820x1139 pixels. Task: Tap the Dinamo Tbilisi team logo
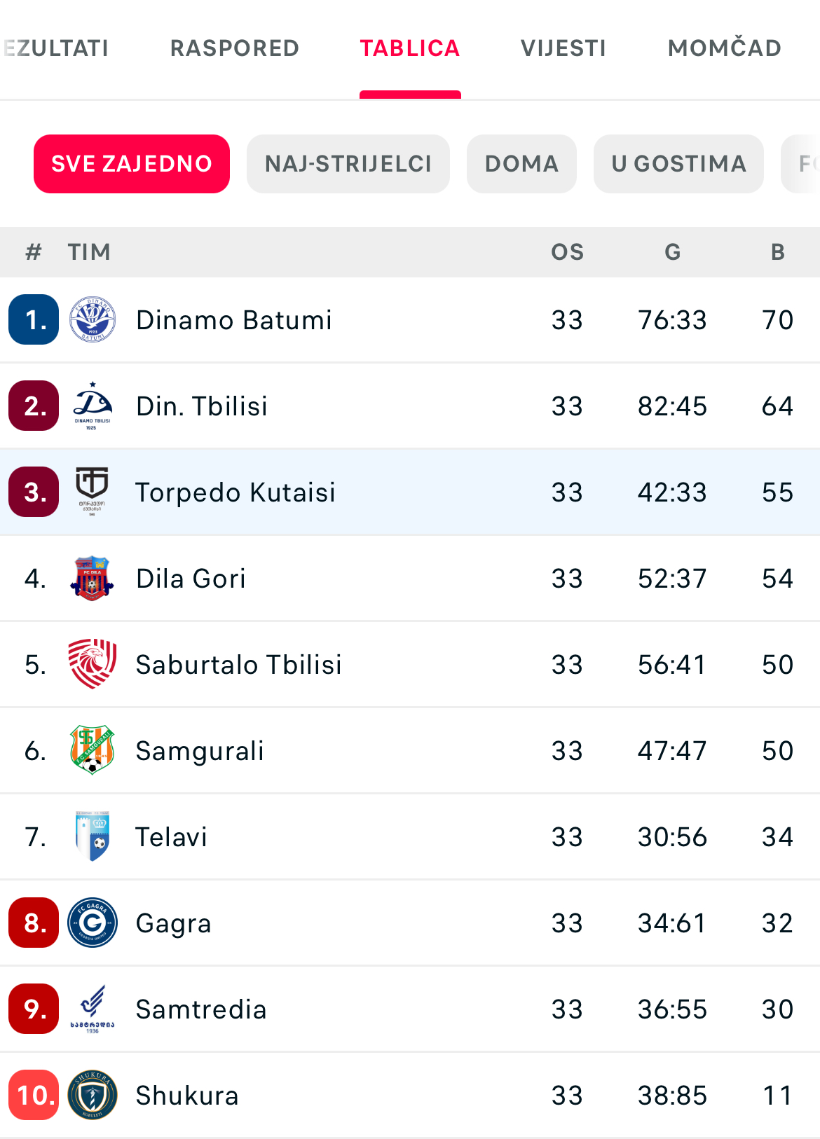click(x=93, y=406)
